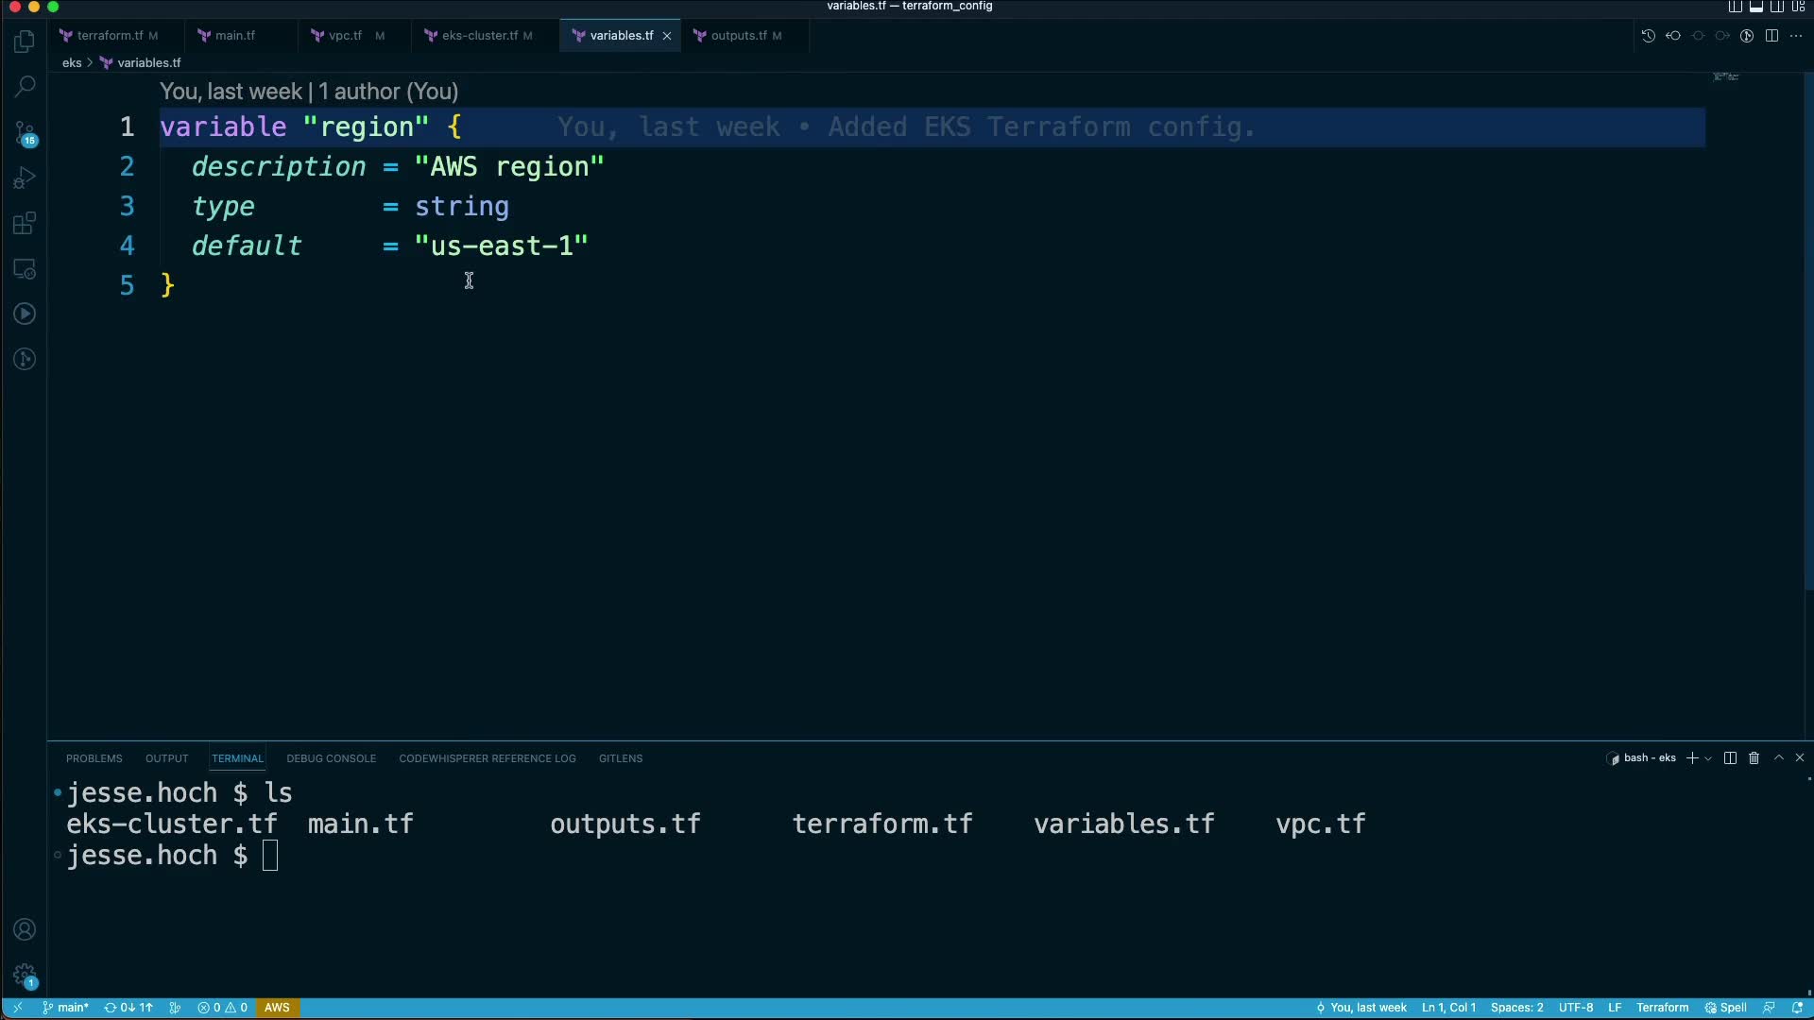Toggle the primary sidebar layout button
Viewport: 1814px width, 1020px height.
coord(1735,7)
